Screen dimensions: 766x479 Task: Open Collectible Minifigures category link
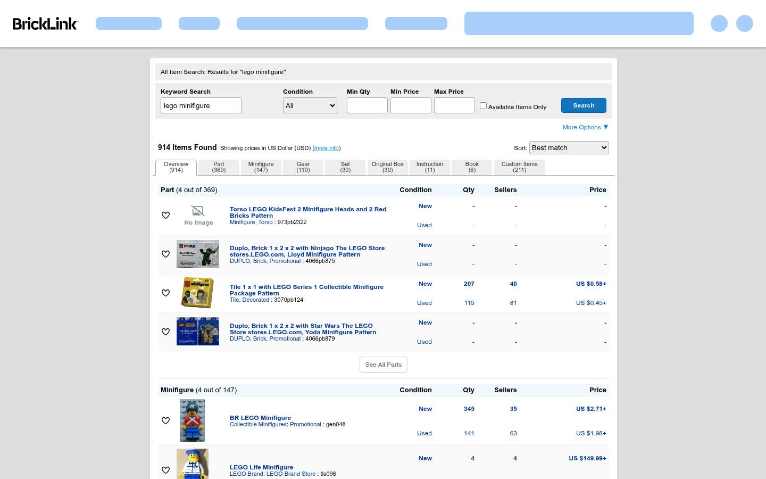tap(258, 424)
